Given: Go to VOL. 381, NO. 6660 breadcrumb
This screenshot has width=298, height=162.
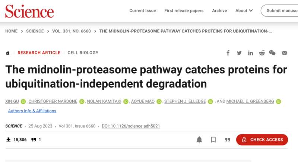Looking at the screenshot, I should tap(72, 31).
